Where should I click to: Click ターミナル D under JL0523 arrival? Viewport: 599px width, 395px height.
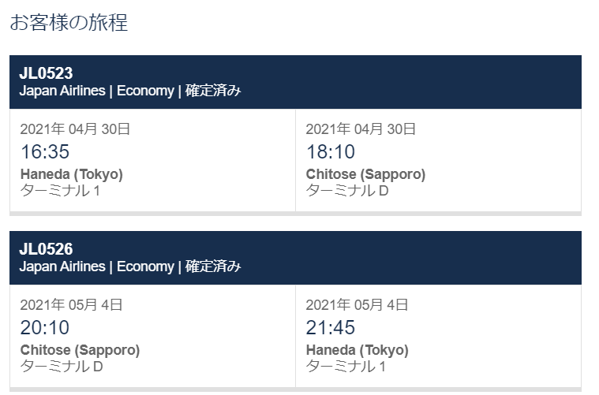click(347, 190)
